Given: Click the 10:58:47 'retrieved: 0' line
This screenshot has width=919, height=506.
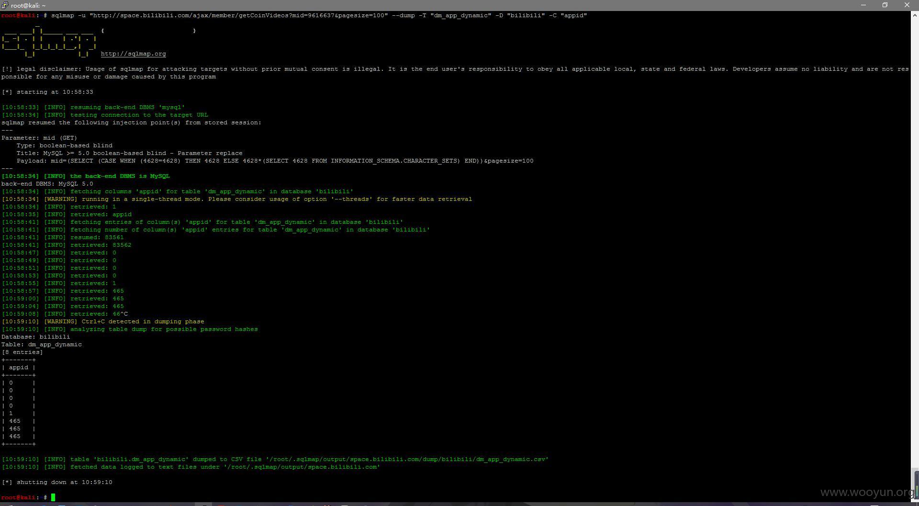Looking at the screenshot, I should tap(59, 253).
